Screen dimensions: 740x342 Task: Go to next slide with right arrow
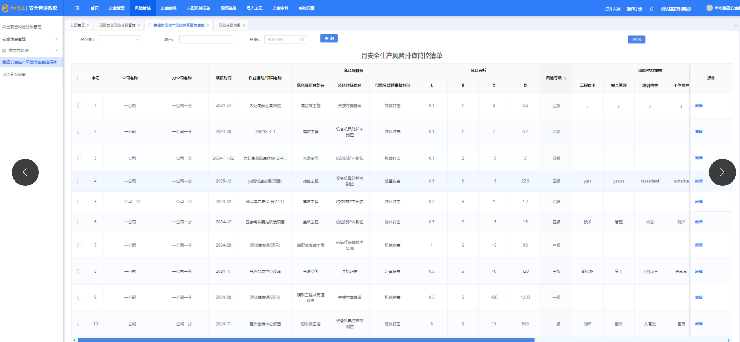pyautogui.click(x=722, y=172)
